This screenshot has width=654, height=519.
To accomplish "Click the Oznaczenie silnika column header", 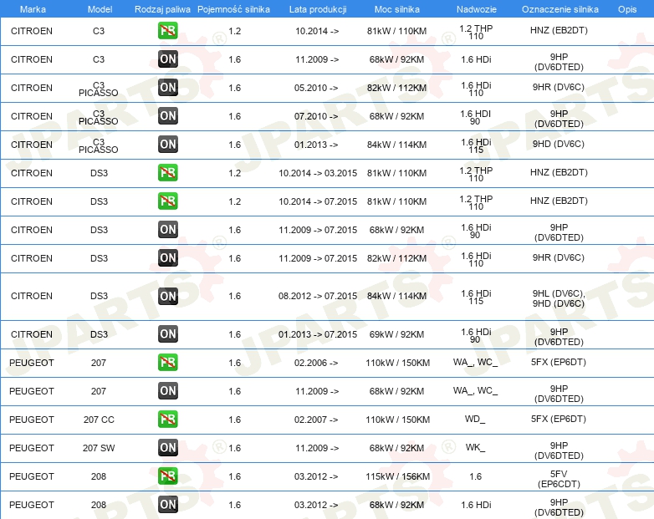I will pyautogui.click(x=559, y=9).
